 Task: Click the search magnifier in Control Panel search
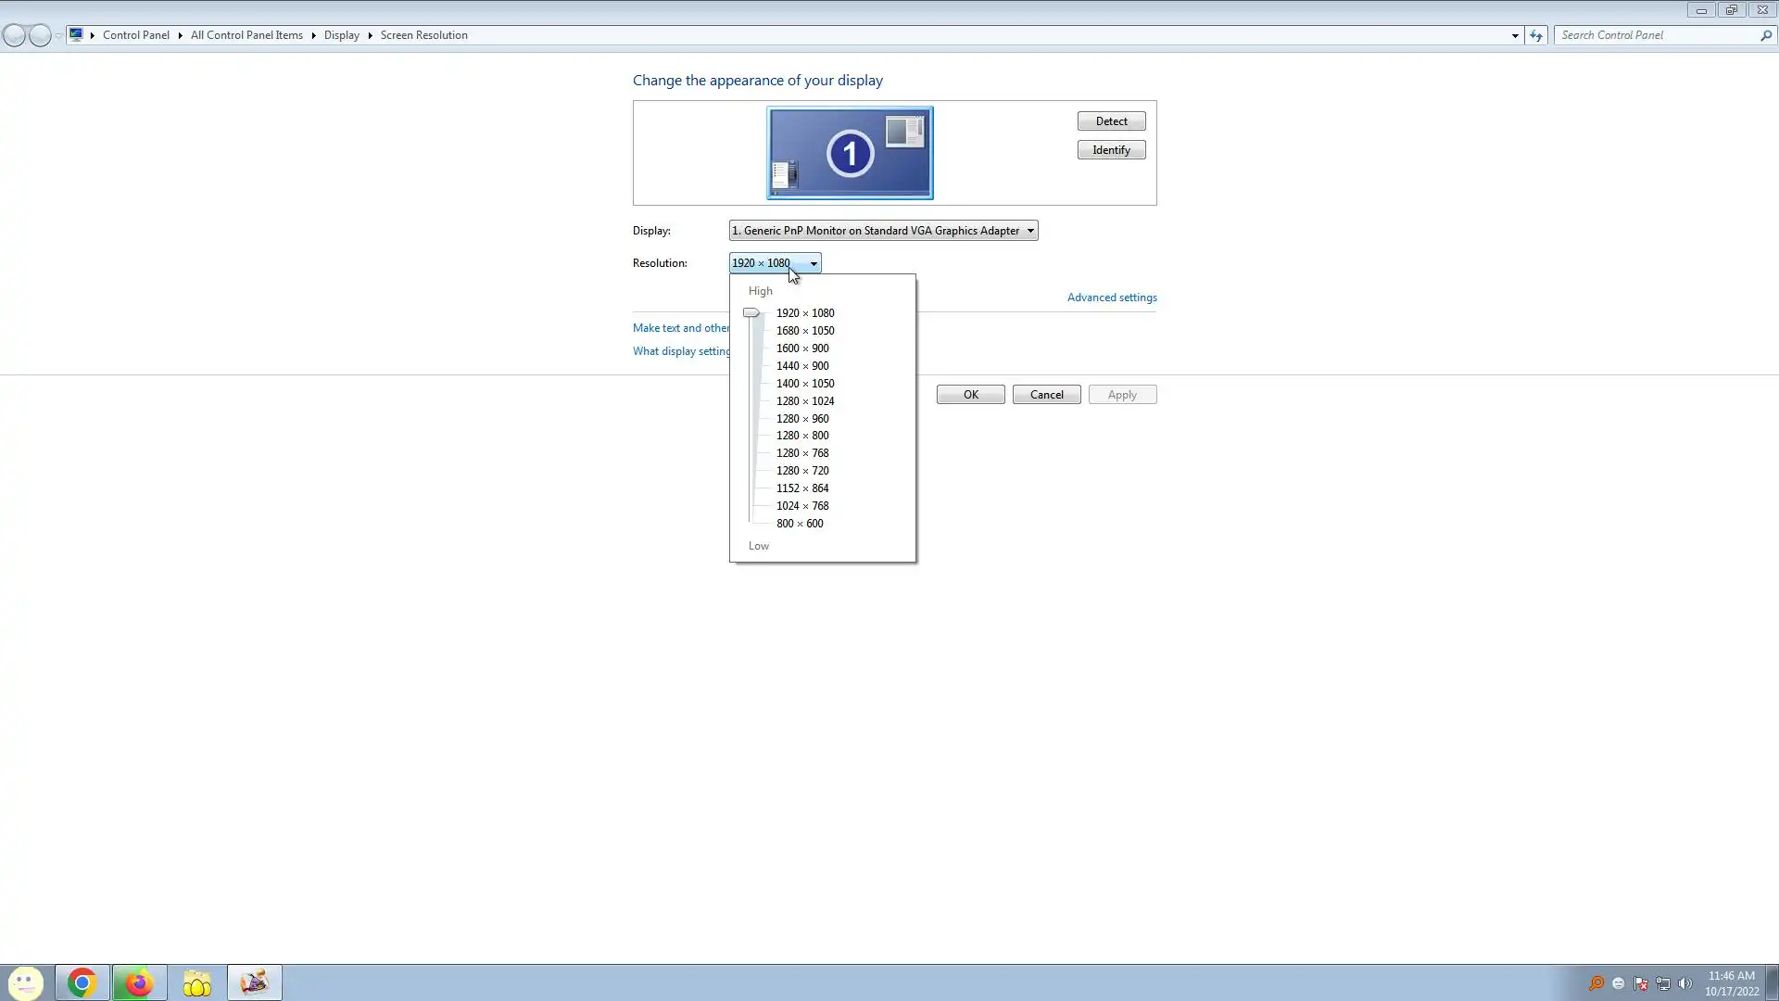pyautogui.click(x=1766, y=35)
